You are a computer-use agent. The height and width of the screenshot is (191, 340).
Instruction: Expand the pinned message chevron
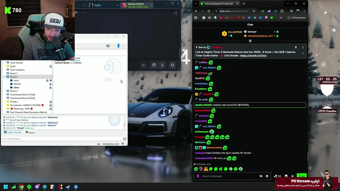pyautogui.click(x=303, y=53)
